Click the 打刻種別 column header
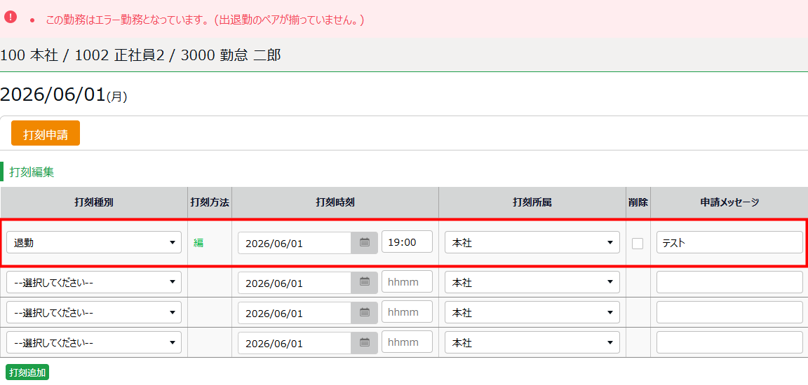 point(94,202)
